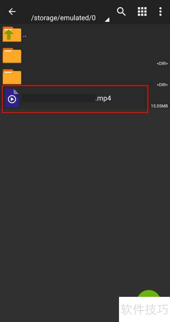Image resolution: width=170 pixels, height=322 pixels.
Task: Open the three-dot overflow menu
Action: pyautogui.click(x=160, y=12)
